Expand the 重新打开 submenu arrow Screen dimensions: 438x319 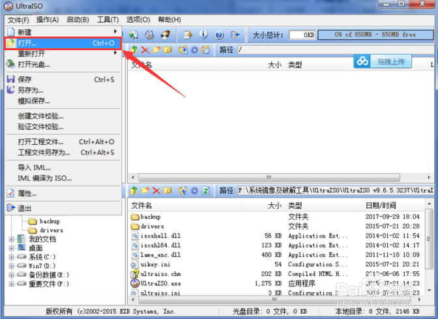coord(115,53)
